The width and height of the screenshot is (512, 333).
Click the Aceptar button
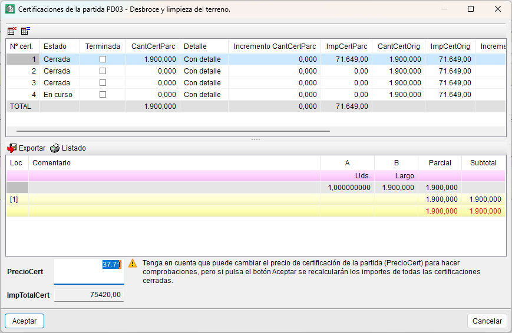coord(25,321)
